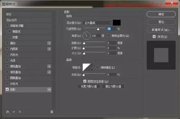Viewport: 180px width, 119px height.
Task: Add another 投影 effect with plus icon
Action: click(49, 89)
